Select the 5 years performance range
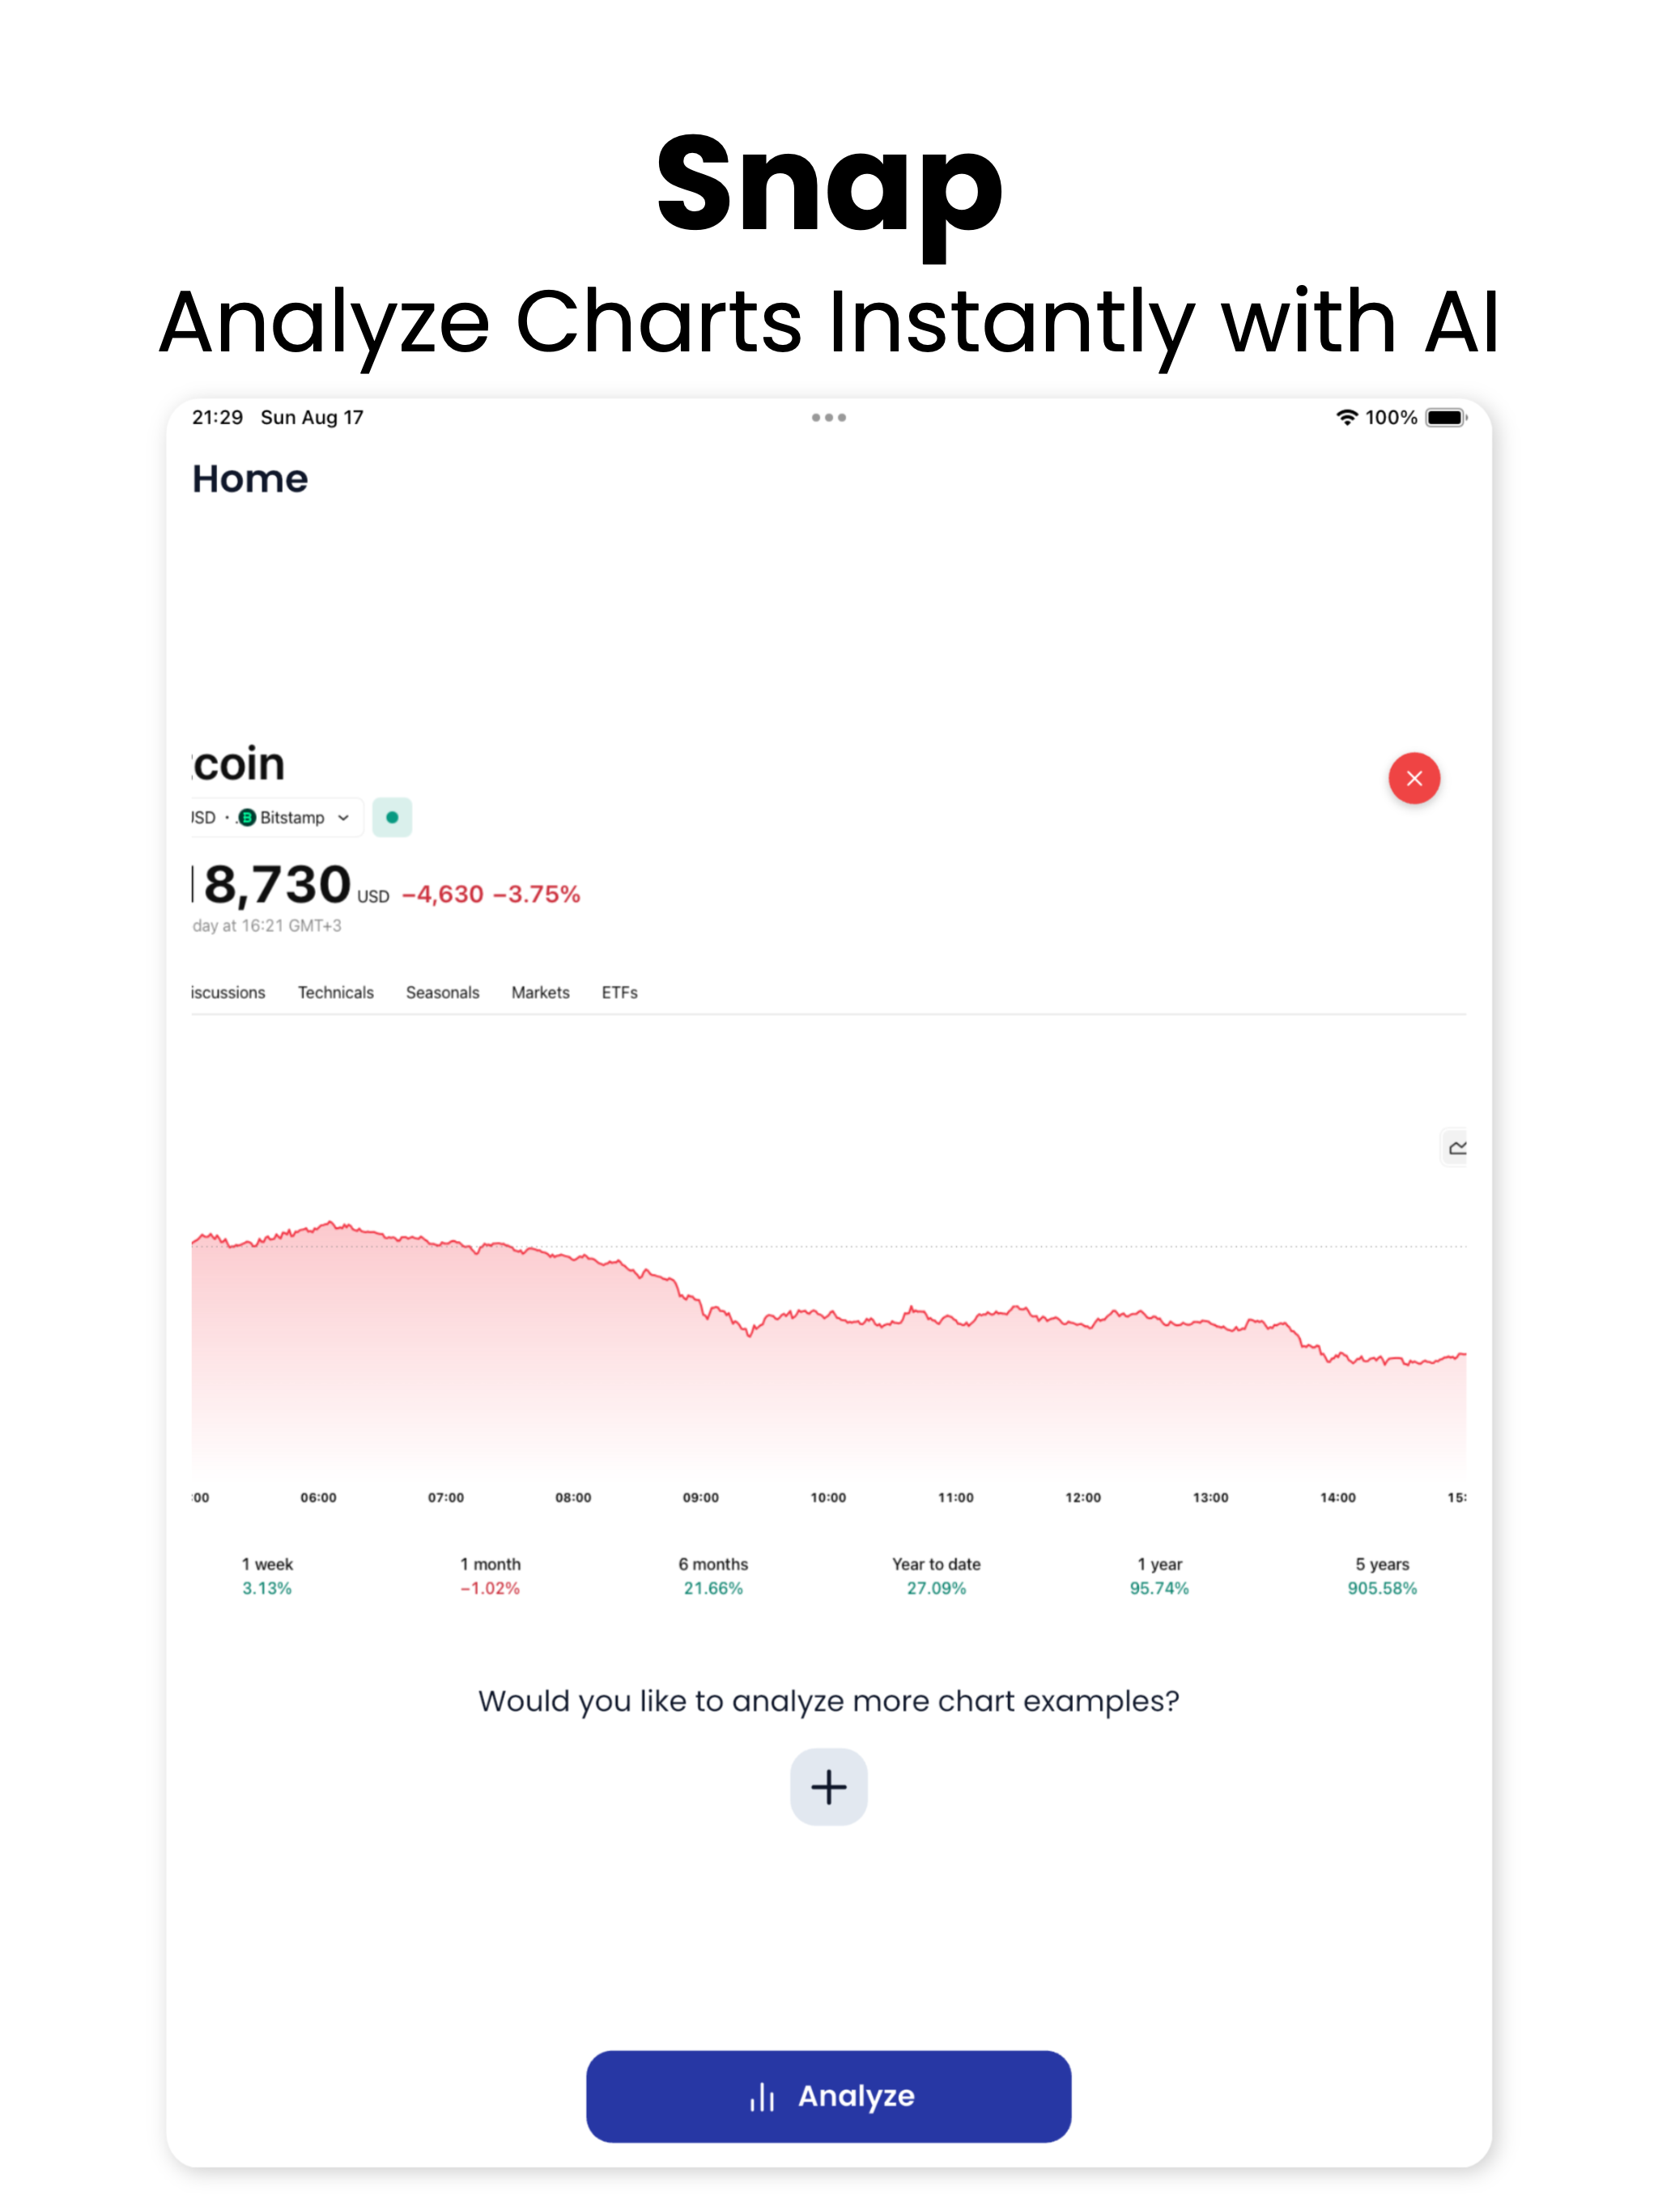1658x2212 pixels. pos(1383,1575)
